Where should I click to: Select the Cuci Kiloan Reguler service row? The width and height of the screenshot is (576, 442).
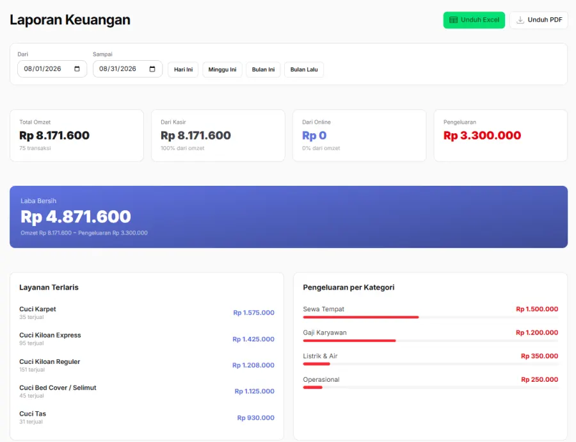pos(147,365)
